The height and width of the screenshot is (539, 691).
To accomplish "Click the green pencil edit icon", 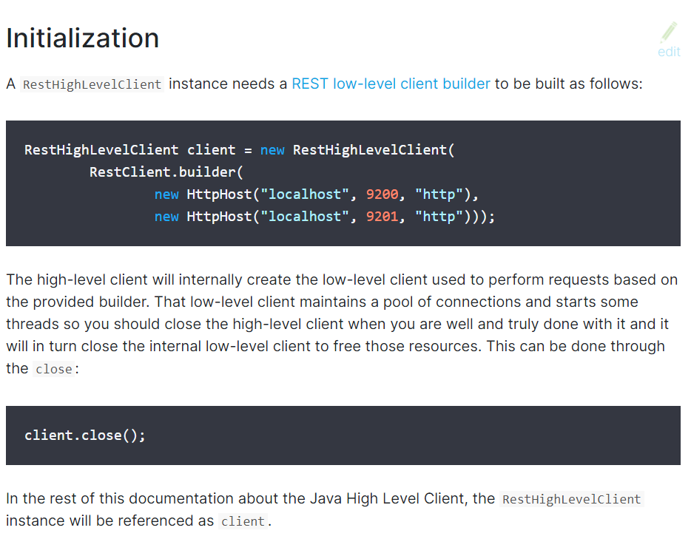I will point(669,32).
